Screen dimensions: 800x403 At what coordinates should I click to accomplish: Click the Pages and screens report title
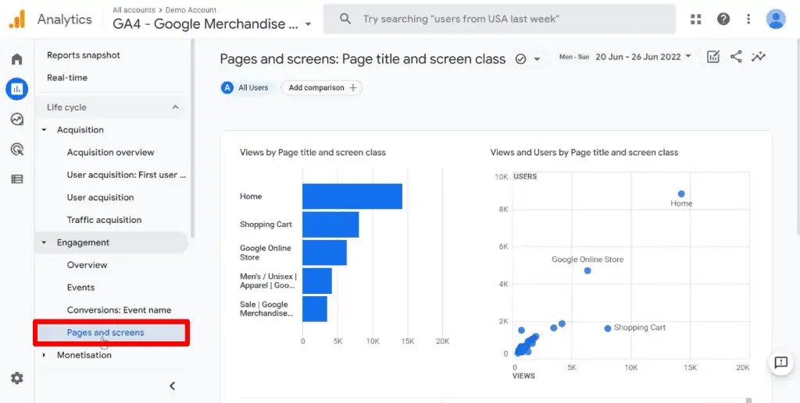click(362, 59)
